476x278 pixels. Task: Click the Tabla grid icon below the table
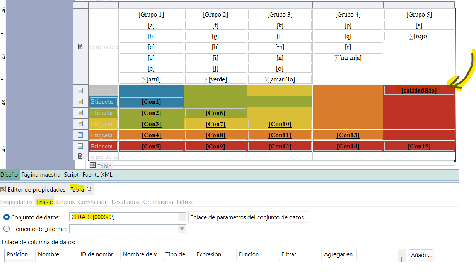[93, 166]
